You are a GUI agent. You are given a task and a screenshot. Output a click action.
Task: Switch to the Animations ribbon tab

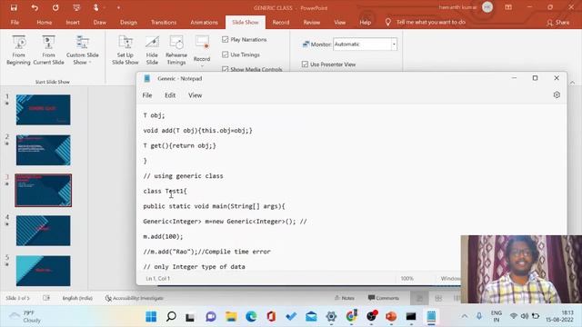(x=204, y=22)
